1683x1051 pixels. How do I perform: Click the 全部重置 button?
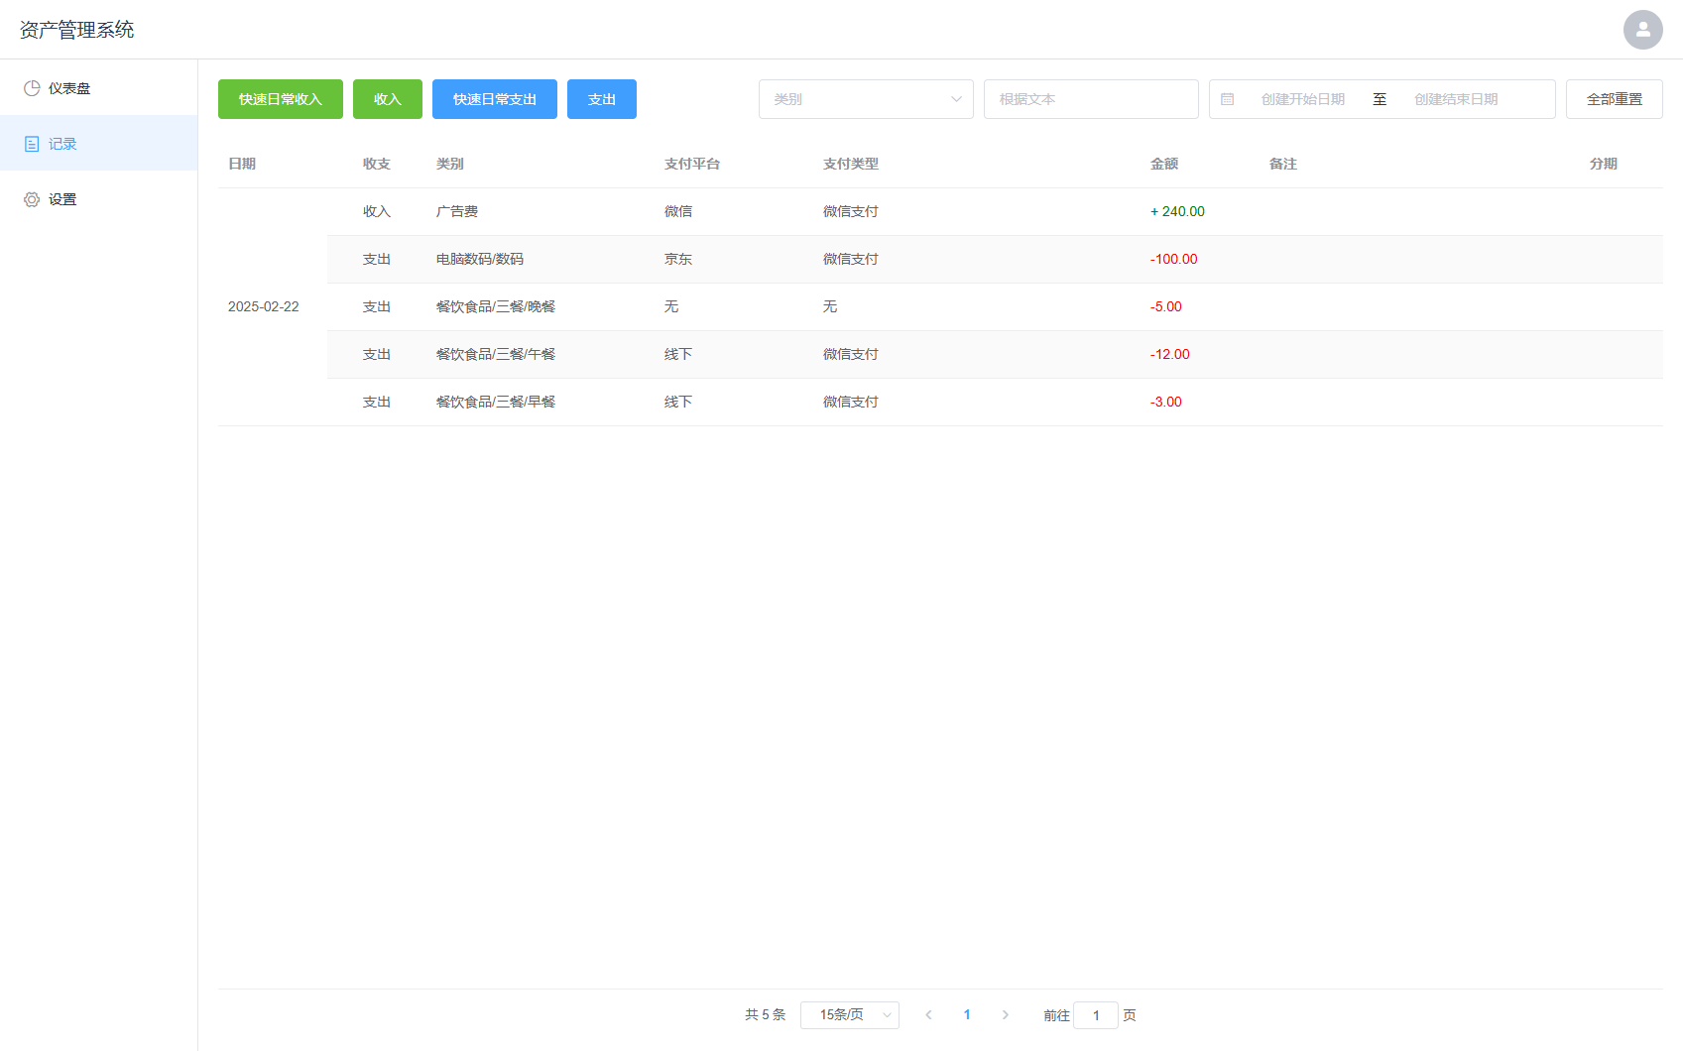(1615, 99)
